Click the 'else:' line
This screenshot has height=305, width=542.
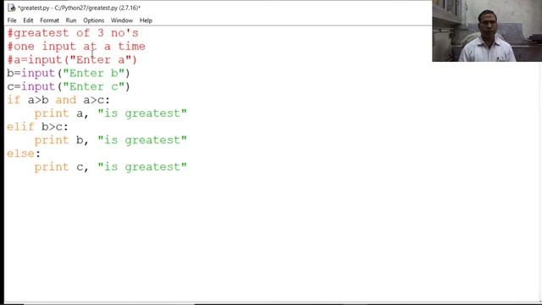pos(24,153)
